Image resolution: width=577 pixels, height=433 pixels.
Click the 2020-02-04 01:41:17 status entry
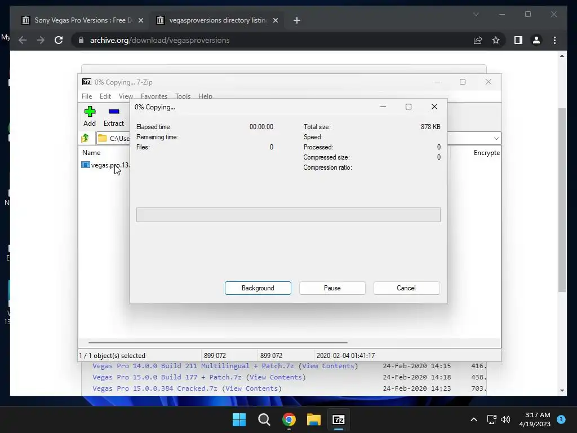(345, 356)
